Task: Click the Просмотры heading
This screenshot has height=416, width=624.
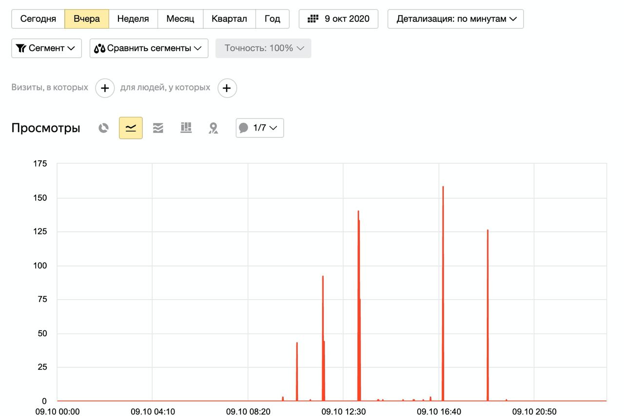Action: (x=46, y=128)
